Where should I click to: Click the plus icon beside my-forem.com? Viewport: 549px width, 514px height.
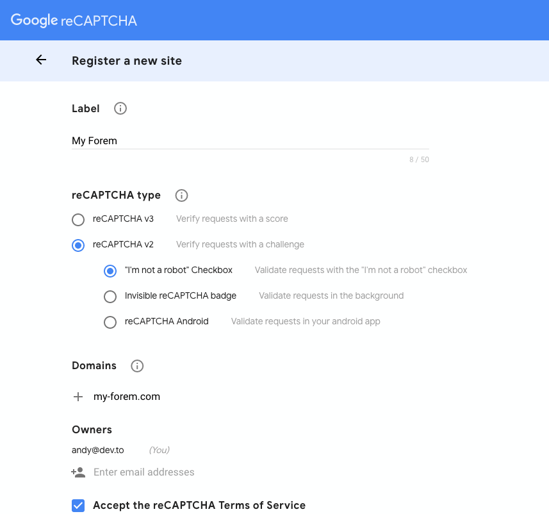pyautogui.click(x=78, y=397)
